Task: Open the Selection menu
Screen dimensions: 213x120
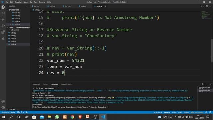Action: point(19,2)
